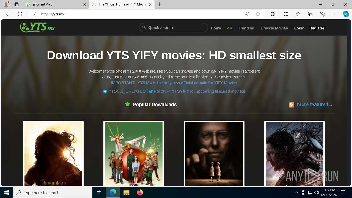Close the µTorrent Web tab
Viewport: 352px width, 198px height.
pyautogui.click(x=84, y=4)
